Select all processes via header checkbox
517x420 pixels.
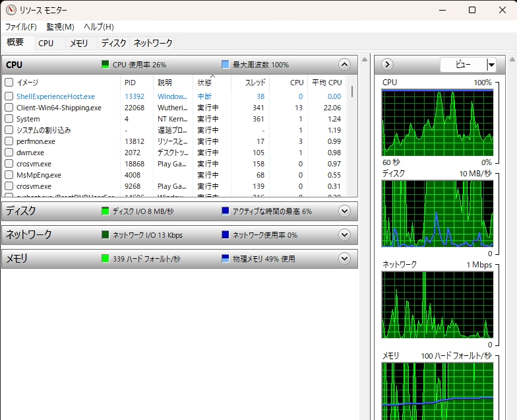pyautogui.click(x=9, y=83)
